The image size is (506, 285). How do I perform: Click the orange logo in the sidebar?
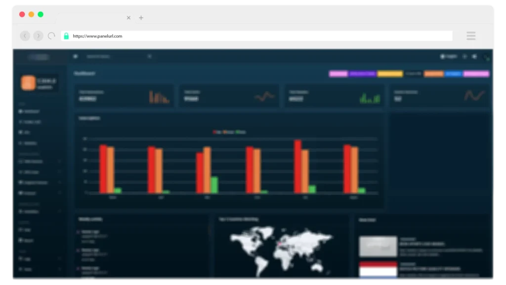point(28,83)
